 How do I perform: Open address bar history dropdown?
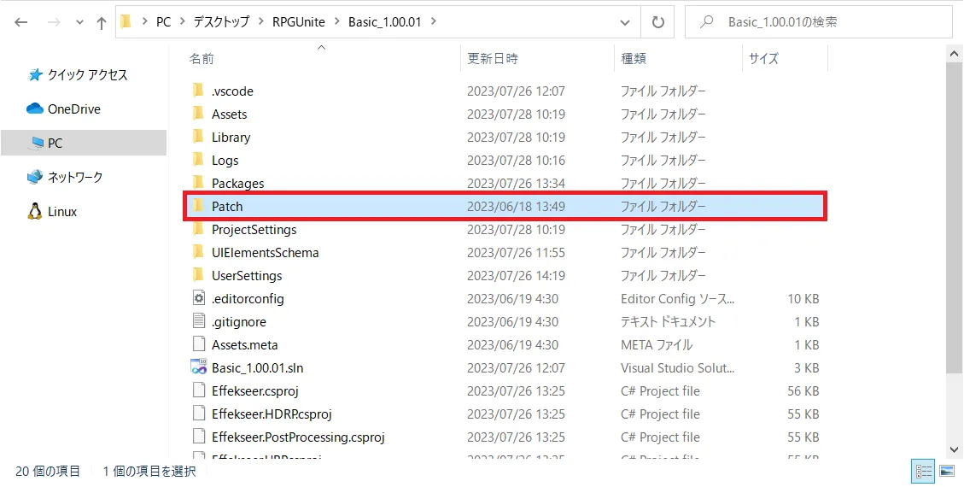click(x=626, y=22)
